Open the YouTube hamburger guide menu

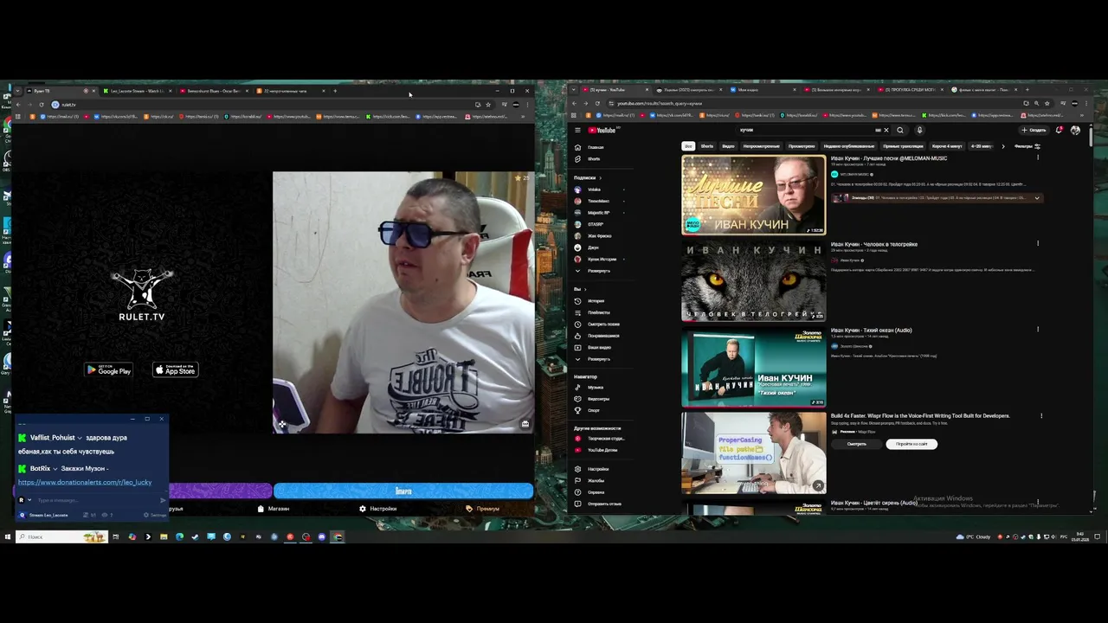(577, 131)
